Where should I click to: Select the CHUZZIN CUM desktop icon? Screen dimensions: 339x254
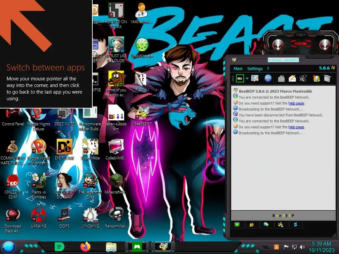tap(13, 186)
